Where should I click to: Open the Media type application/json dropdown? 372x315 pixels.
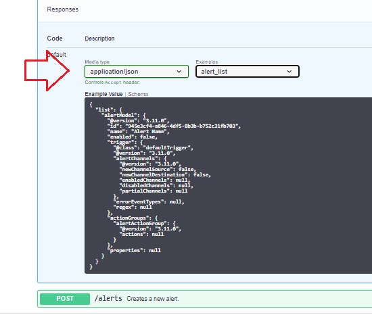click(x=137, y=72)
